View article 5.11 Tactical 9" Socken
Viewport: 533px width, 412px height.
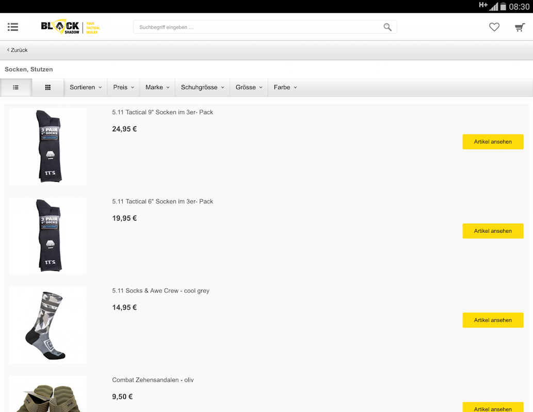click(x=493, y=142)
